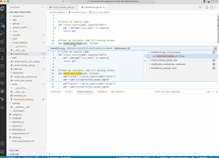Open the Problems panel tab
The image size is (219, 158).
pyautogui.click(x=56, y=92)
